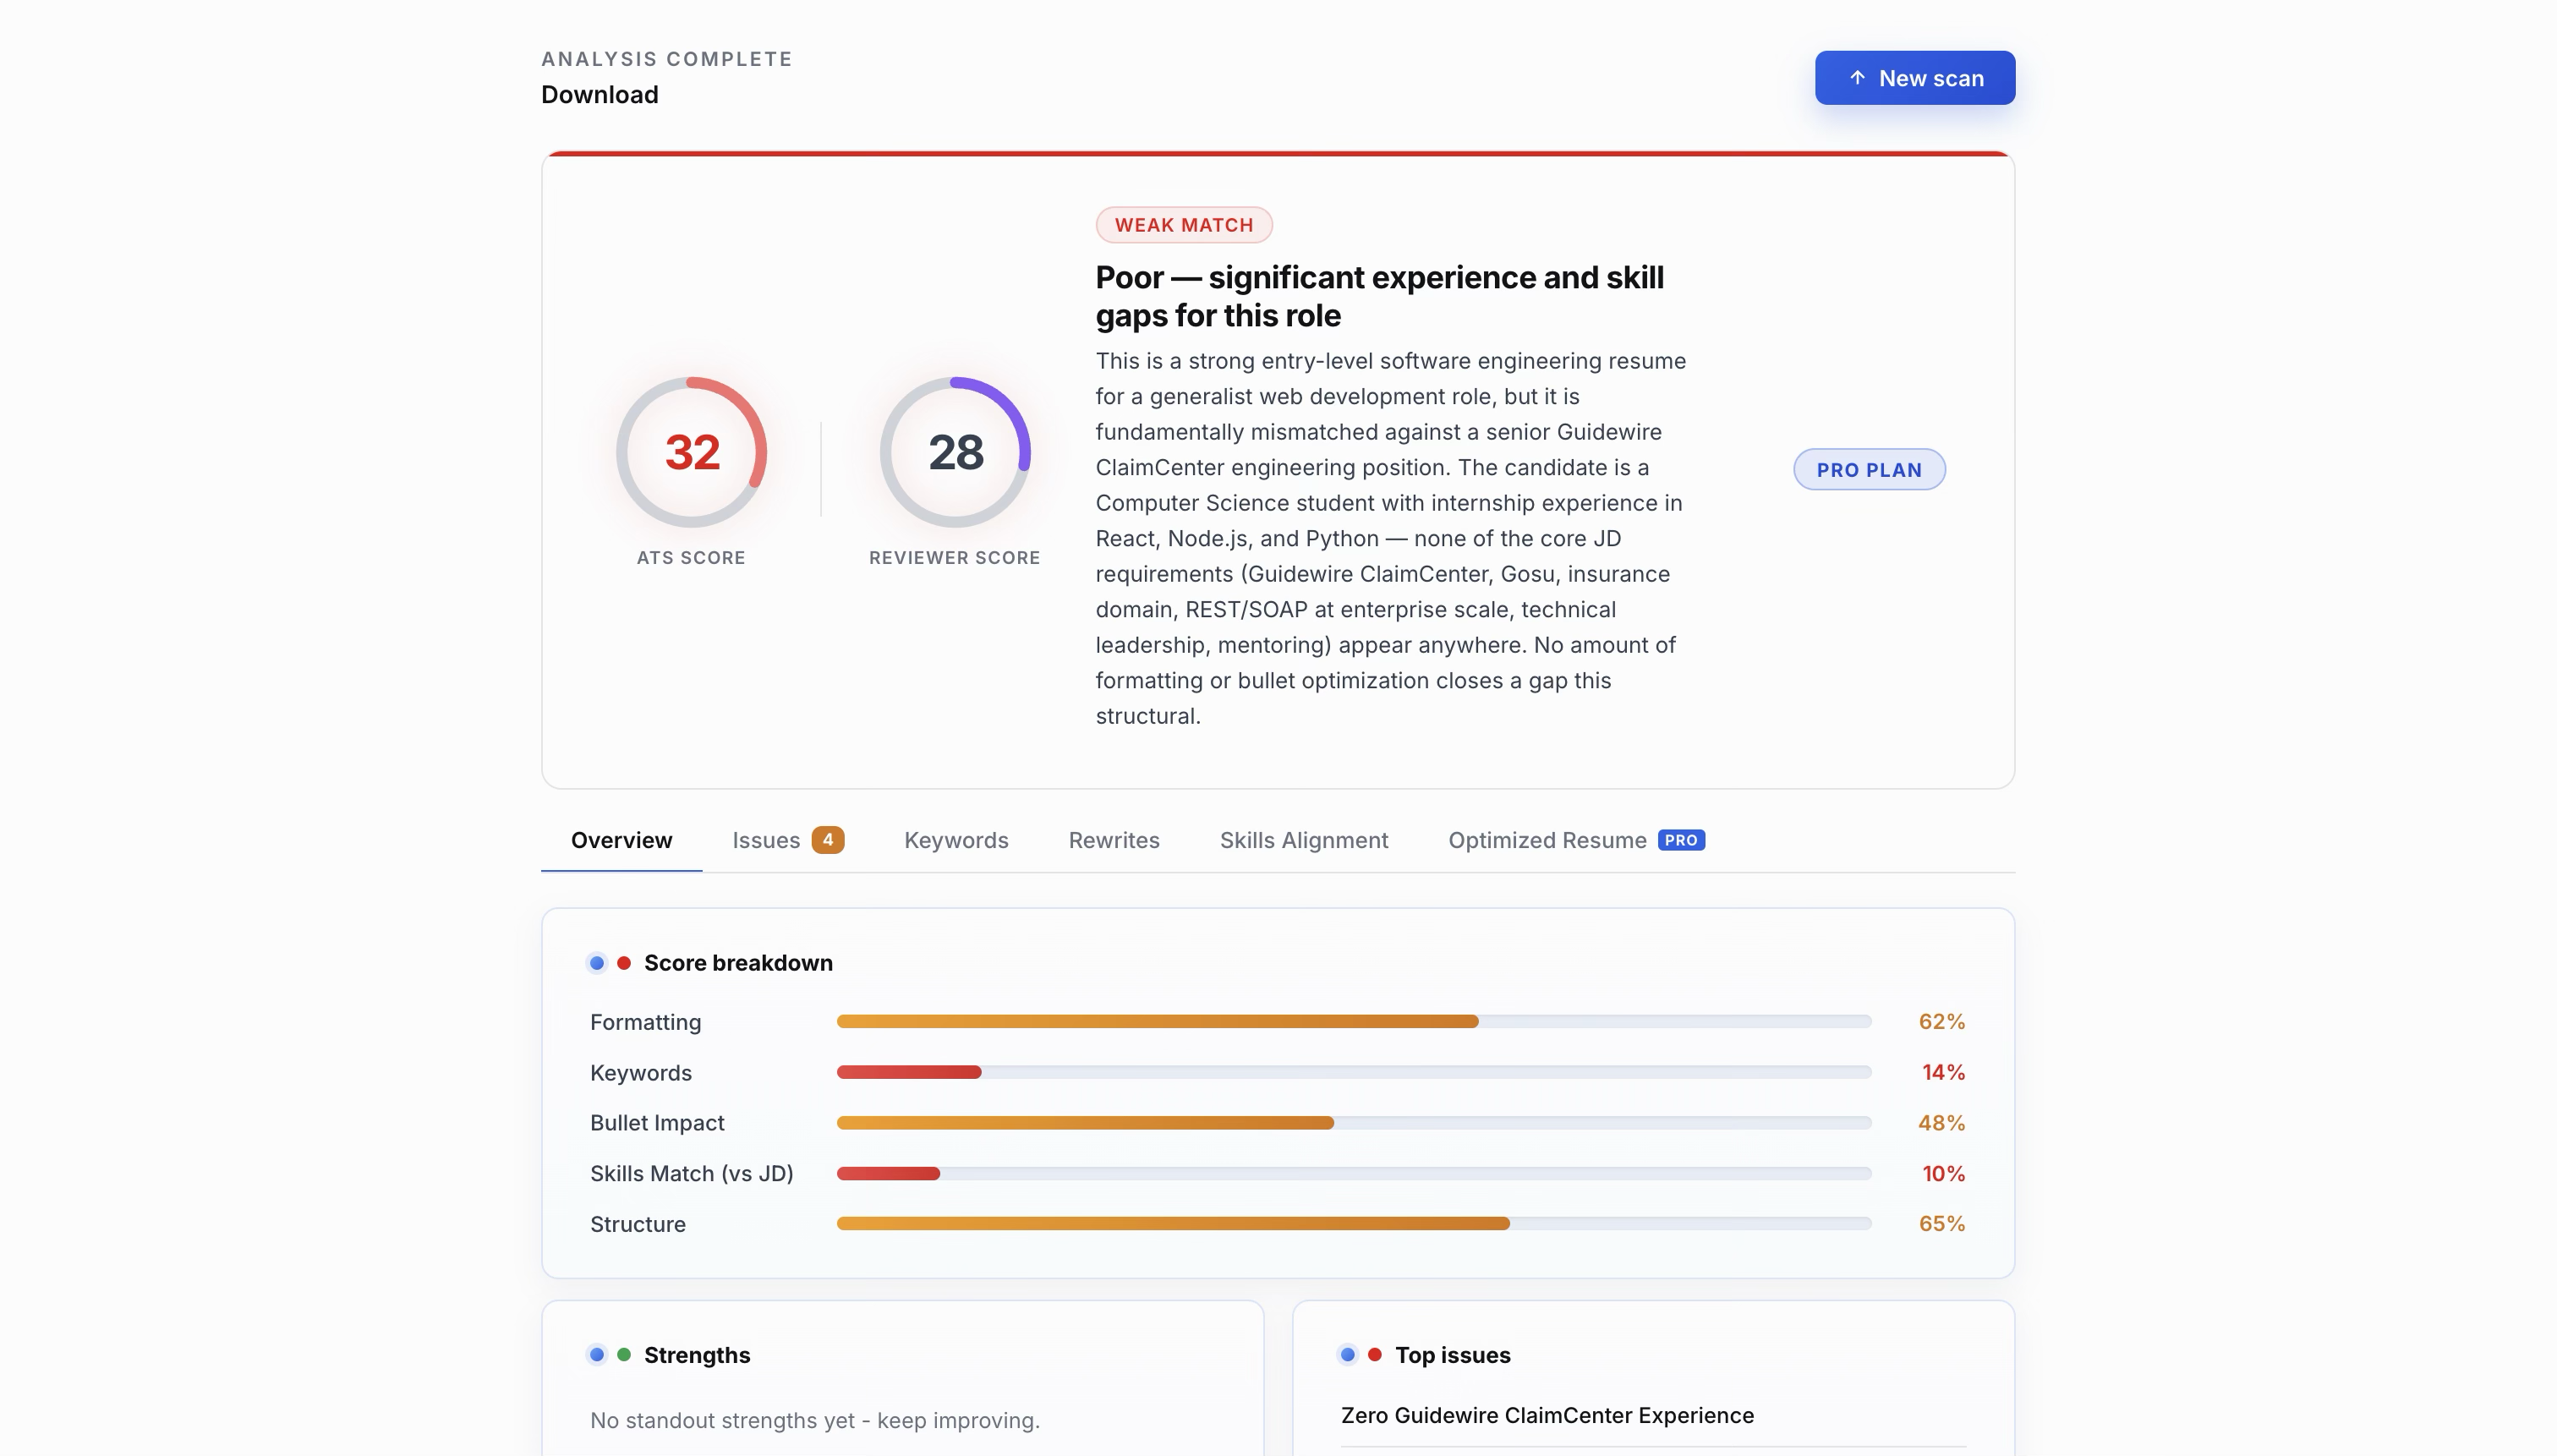Click the WEAK MATCH label
This screenshot has width=2557, height=1456.
point(1183,225)
